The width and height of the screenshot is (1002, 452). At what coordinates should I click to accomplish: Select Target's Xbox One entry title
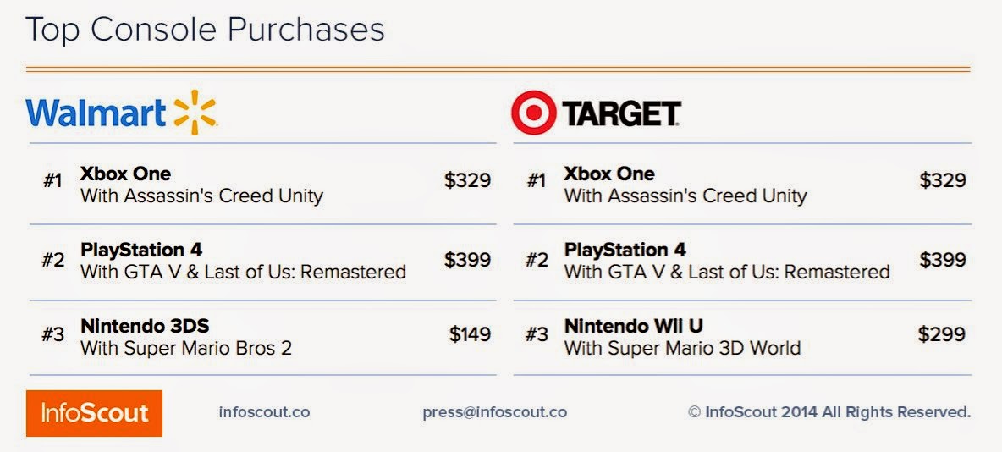pos(609,174)
